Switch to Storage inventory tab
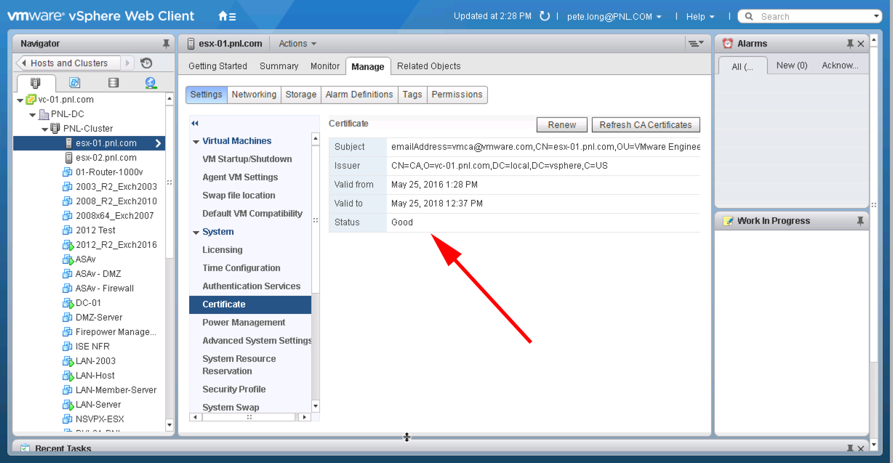 pyautogui.click(x=113, y=83)
